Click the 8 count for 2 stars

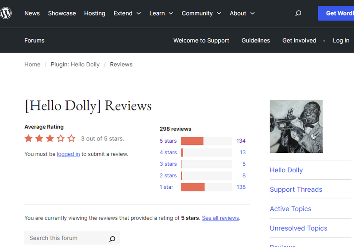click(244, 175)
